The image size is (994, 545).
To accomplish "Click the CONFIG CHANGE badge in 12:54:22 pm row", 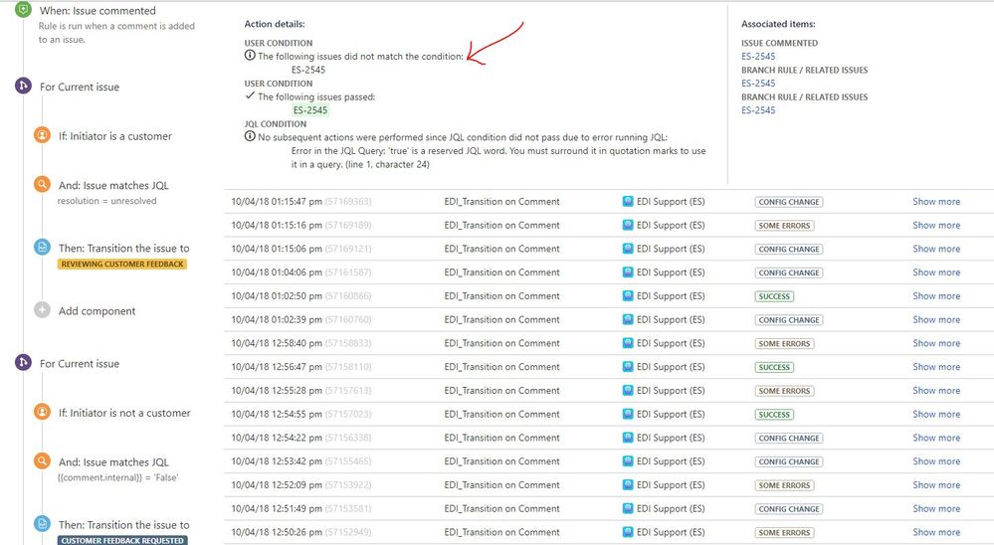I will tap(789, 439).
